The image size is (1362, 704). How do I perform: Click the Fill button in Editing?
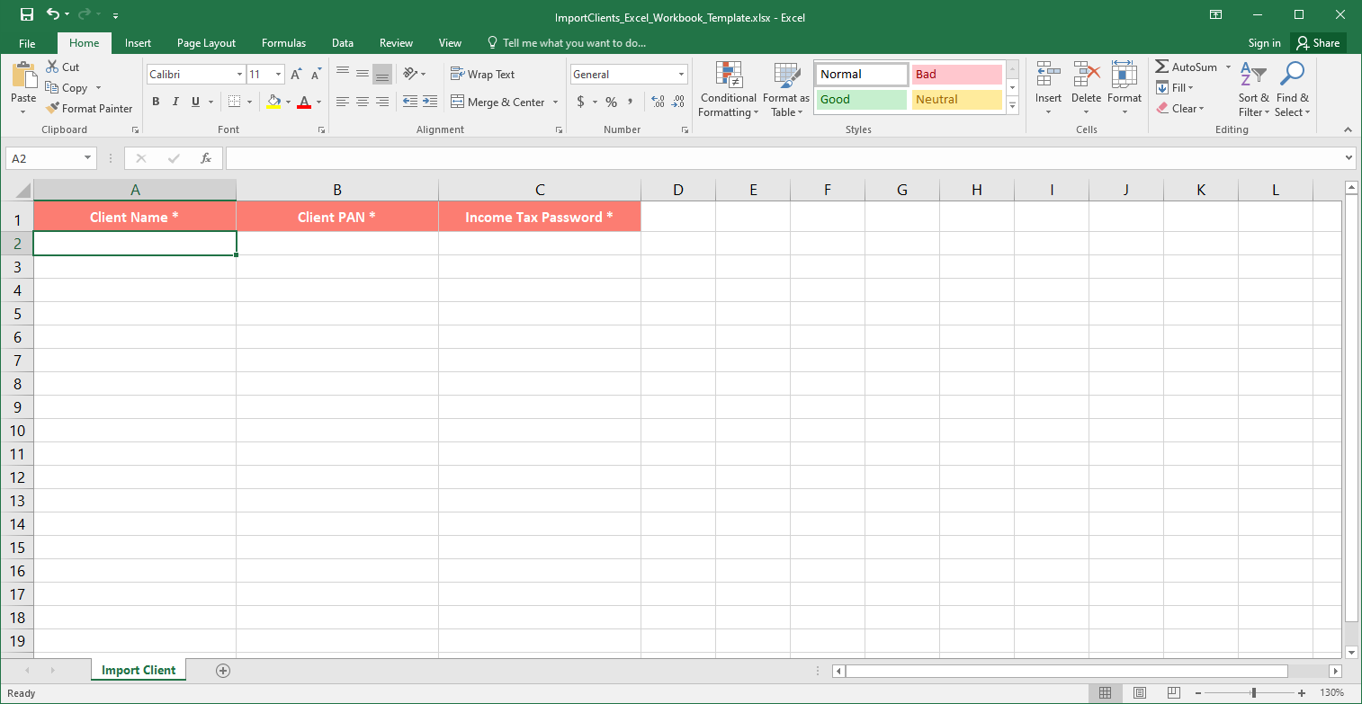(1175, 88)
